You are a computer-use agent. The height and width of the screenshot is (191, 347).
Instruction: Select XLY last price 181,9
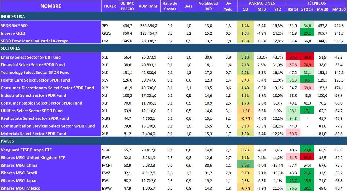[x=127, y=88]
